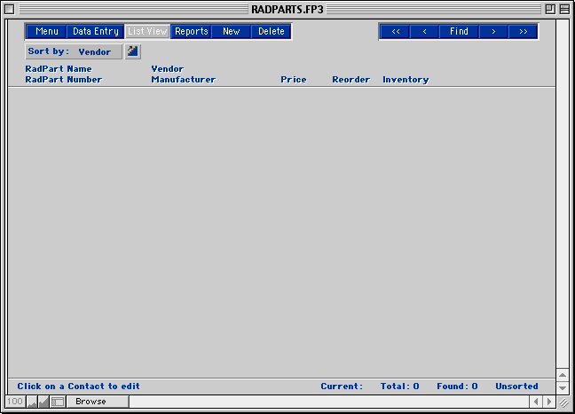Go to next record with >
This screenshot has width=575, height=414.
click(493, 32)
